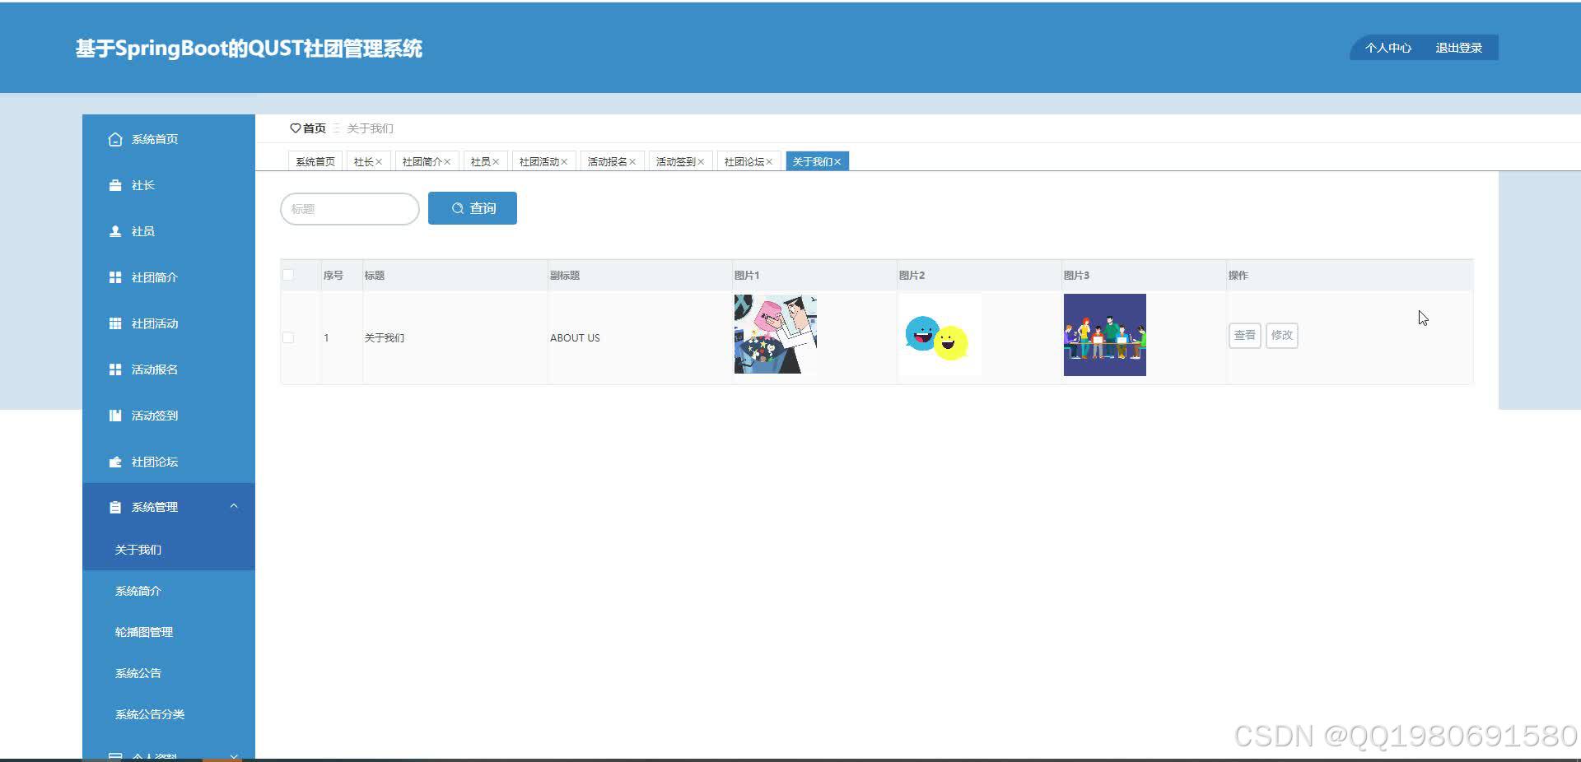Open the 活动报名 tab

point(607,160)
